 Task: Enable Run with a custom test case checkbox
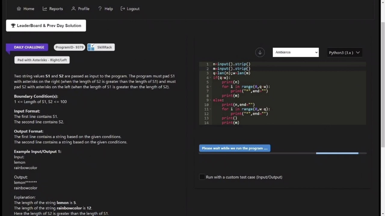click(x=202, y=177)
